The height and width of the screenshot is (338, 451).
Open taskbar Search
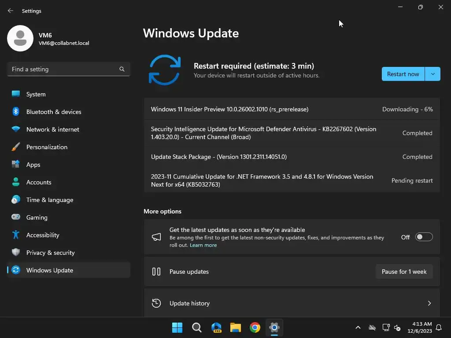tap(197, 327)
